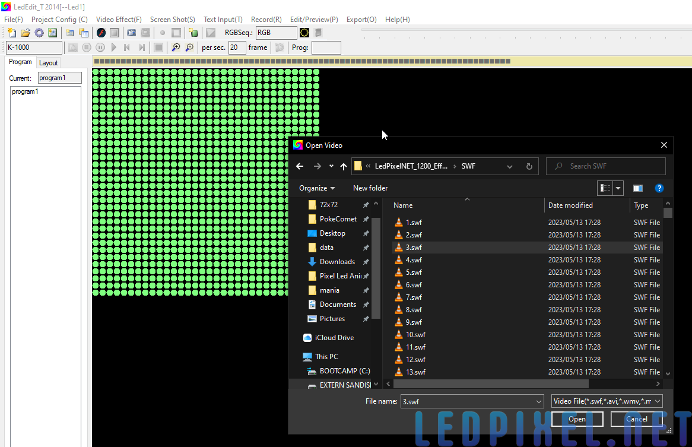Screen dimensions: 692x447
Task: Change view with the view mode icon
Action: coord(605,188)
